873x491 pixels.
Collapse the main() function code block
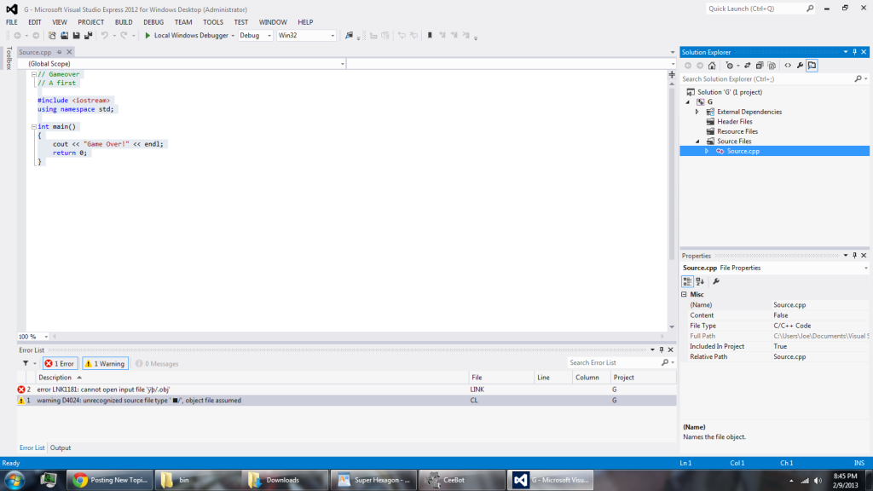pyautogui.click(x=34, y=127)
